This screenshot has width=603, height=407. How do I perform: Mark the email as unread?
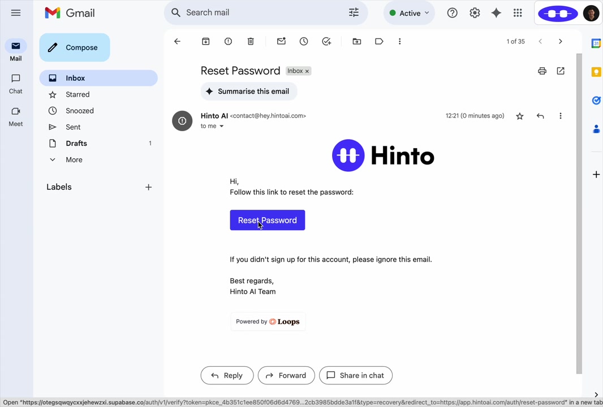(x=281, y=41)
